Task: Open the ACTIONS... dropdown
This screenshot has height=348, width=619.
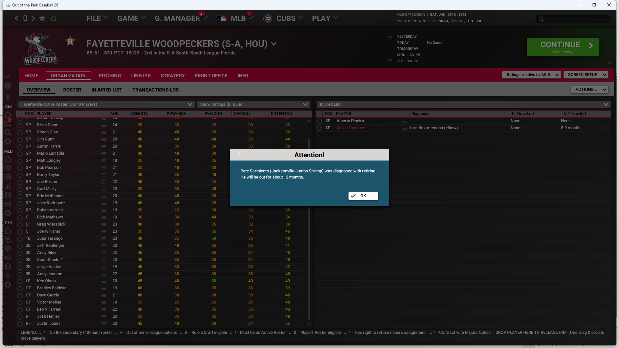Action: tap(589, 90)
